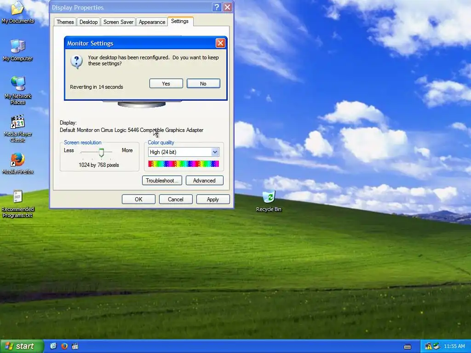Select My Computer desktop icon
The width and height of the screenshot is (471, 353).
(x=17, y=51)
